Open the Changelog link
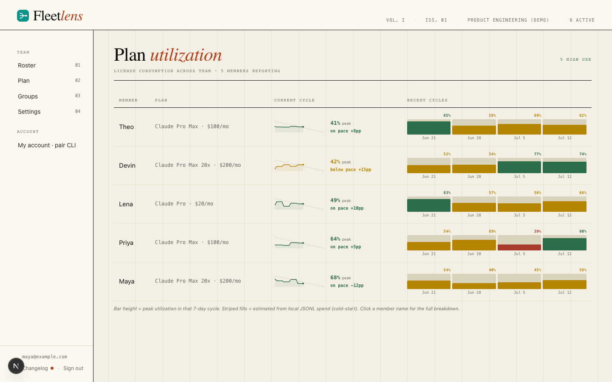This screenshot has width=612, height=382. coord(35,368)
